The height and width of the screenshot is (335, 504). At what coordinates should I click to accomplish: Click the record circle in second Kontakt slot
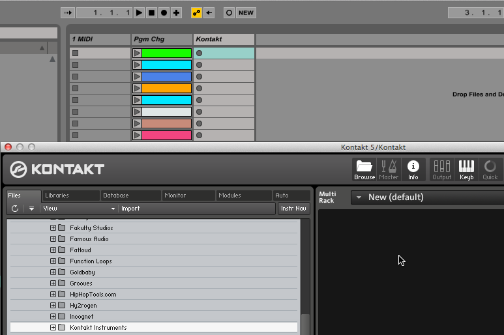point(200,65)
